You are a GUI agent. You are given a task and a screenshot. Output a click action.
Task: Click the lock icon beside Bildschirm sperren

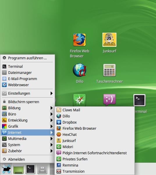[4, 102]
